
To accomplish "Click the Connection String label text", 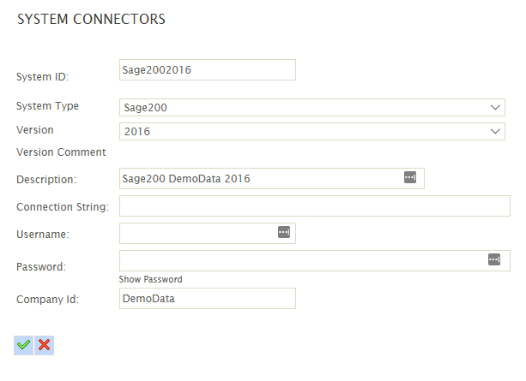I will coord(63,207).
